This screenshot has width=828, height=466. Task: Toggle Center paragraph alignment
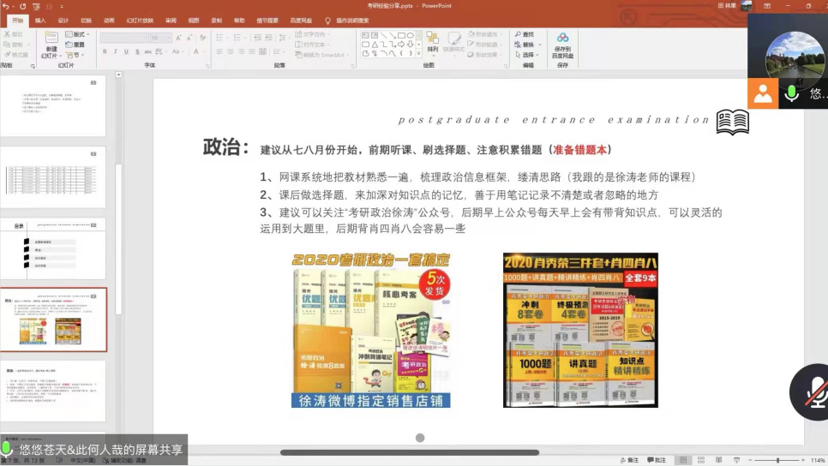point(231,51)
